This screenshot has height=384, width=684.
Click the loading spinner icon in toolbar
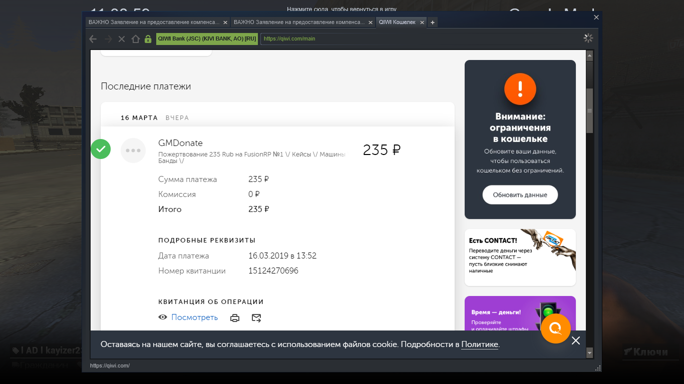coord(588,38)
